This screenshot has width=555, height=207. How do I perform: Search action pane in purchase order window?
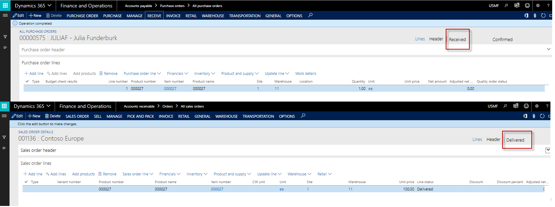pyautogui.click(x=310, y=15)
